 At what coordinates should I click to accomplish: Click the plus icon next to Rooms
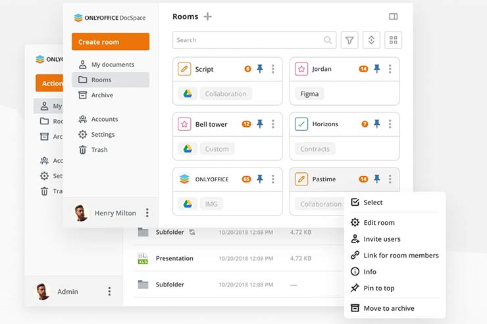[207, 16]
